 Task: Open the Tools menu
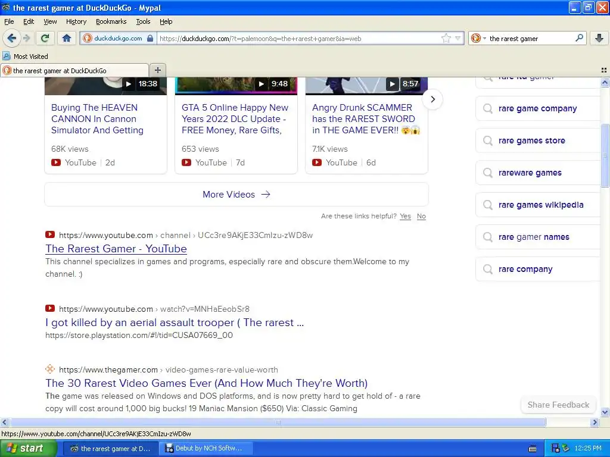pos(143,21)
